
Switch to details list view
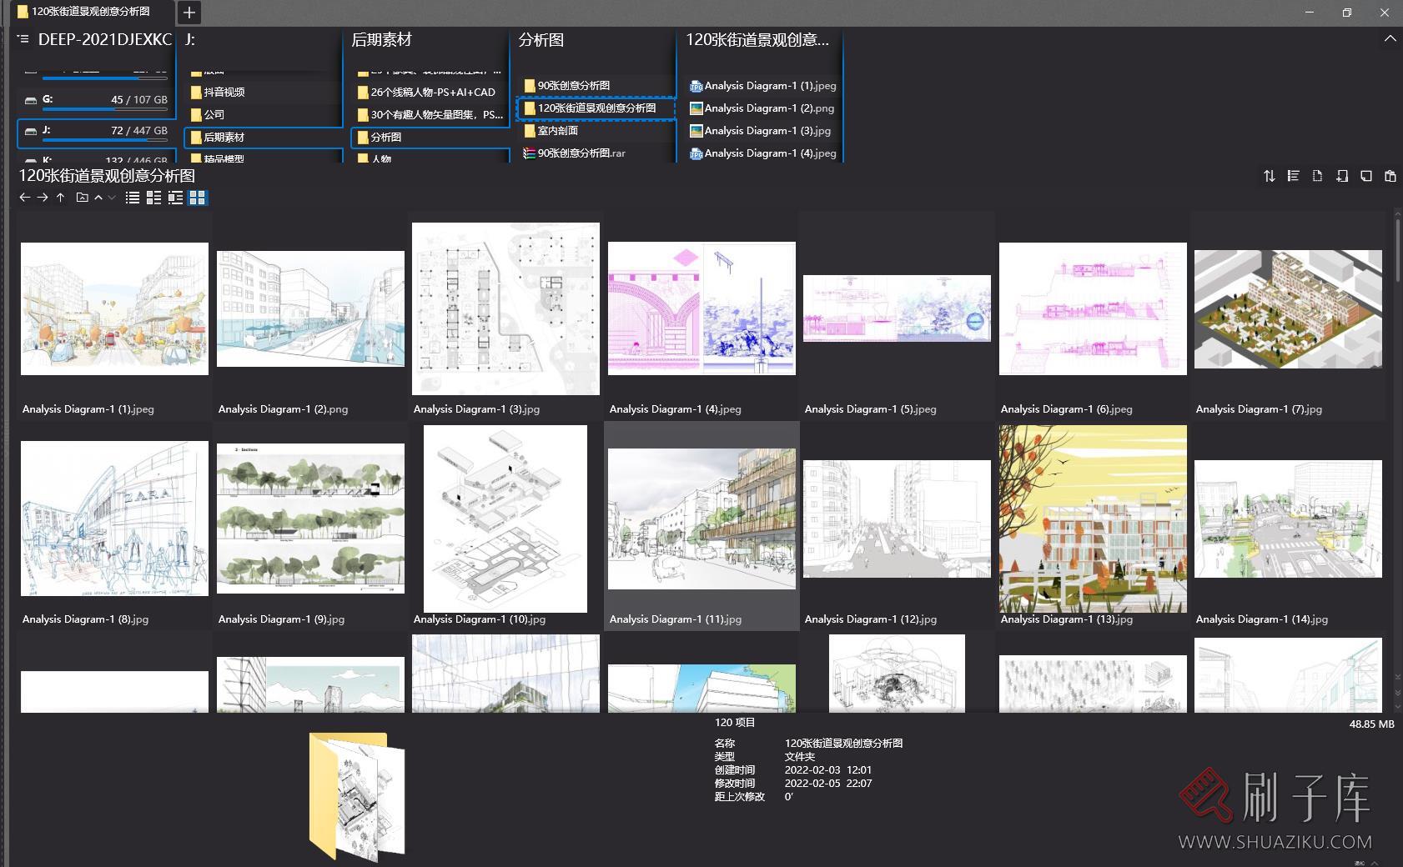(153, 198)
